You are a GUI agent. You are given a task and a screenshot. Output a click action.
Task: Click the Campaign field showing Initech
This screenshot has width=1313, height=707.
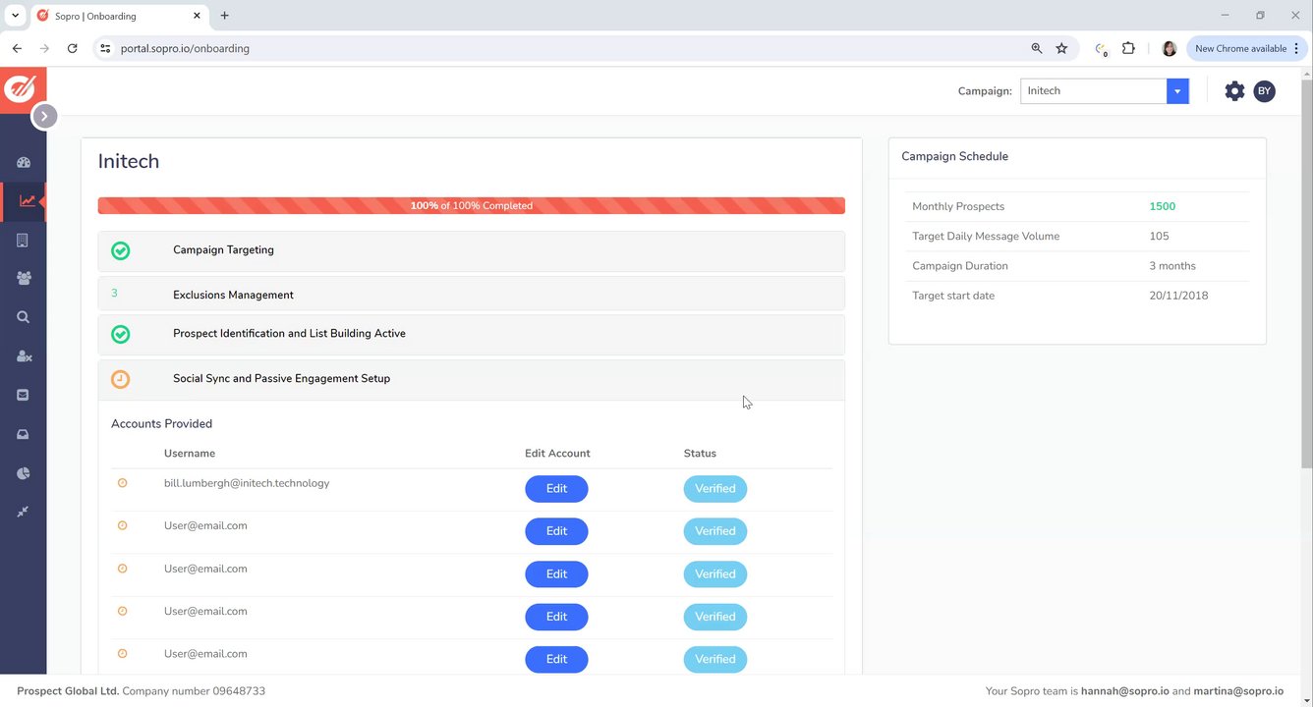point(1094,91)
